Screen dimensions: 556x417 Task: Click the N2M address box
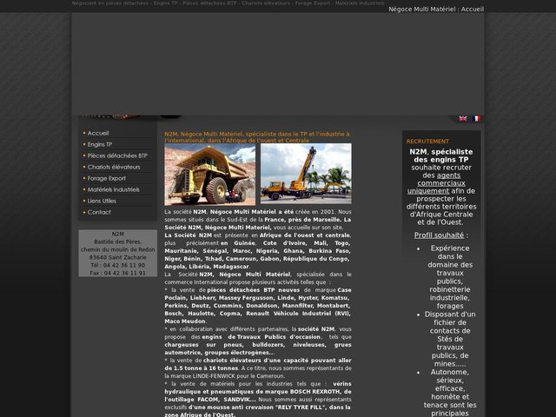[x=118, y=253]
